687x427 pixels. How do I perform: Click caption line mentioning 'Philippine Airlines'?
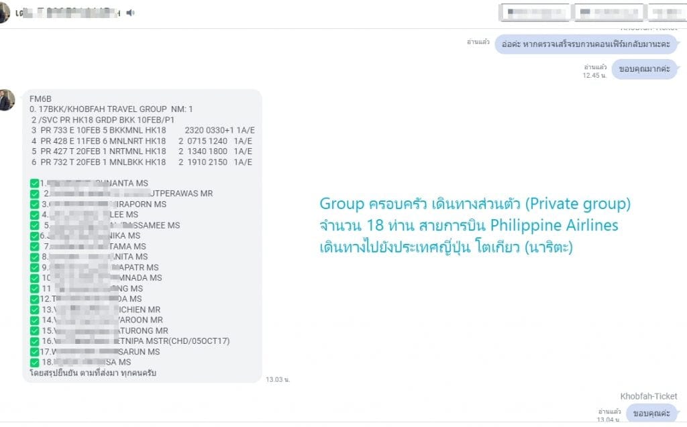(469, 225)
